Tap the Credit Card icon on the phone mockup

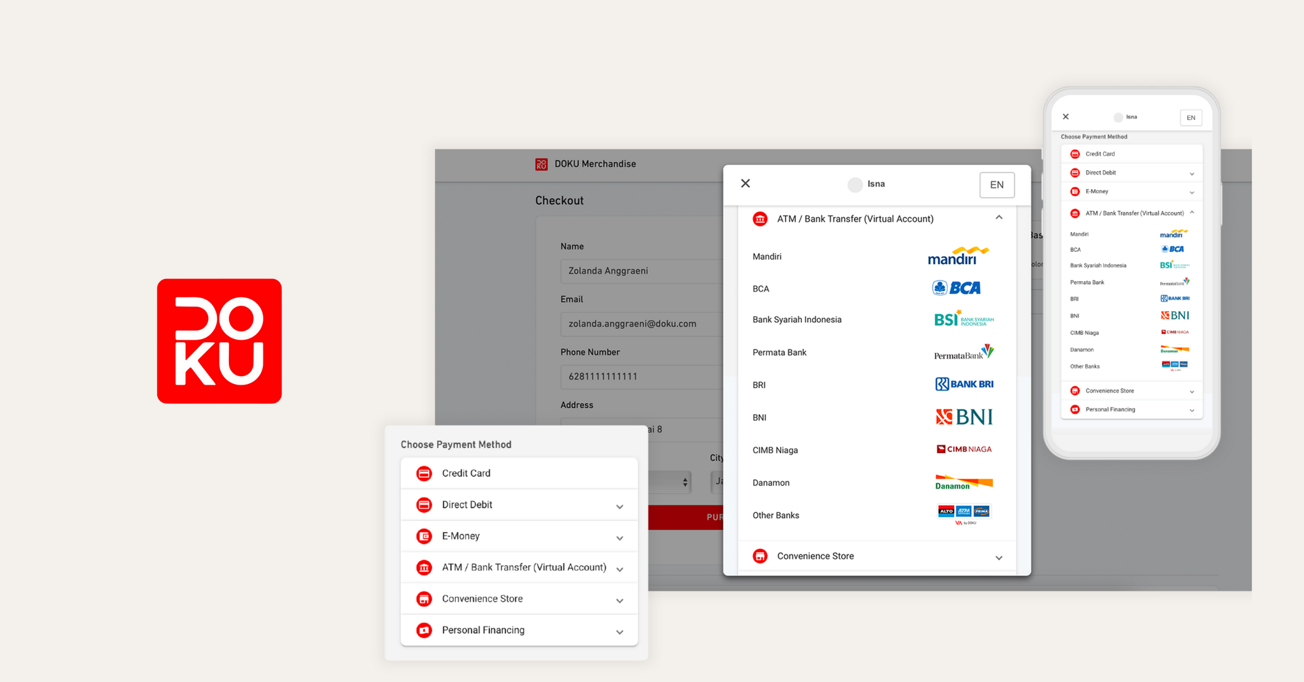pos(1075,154)
